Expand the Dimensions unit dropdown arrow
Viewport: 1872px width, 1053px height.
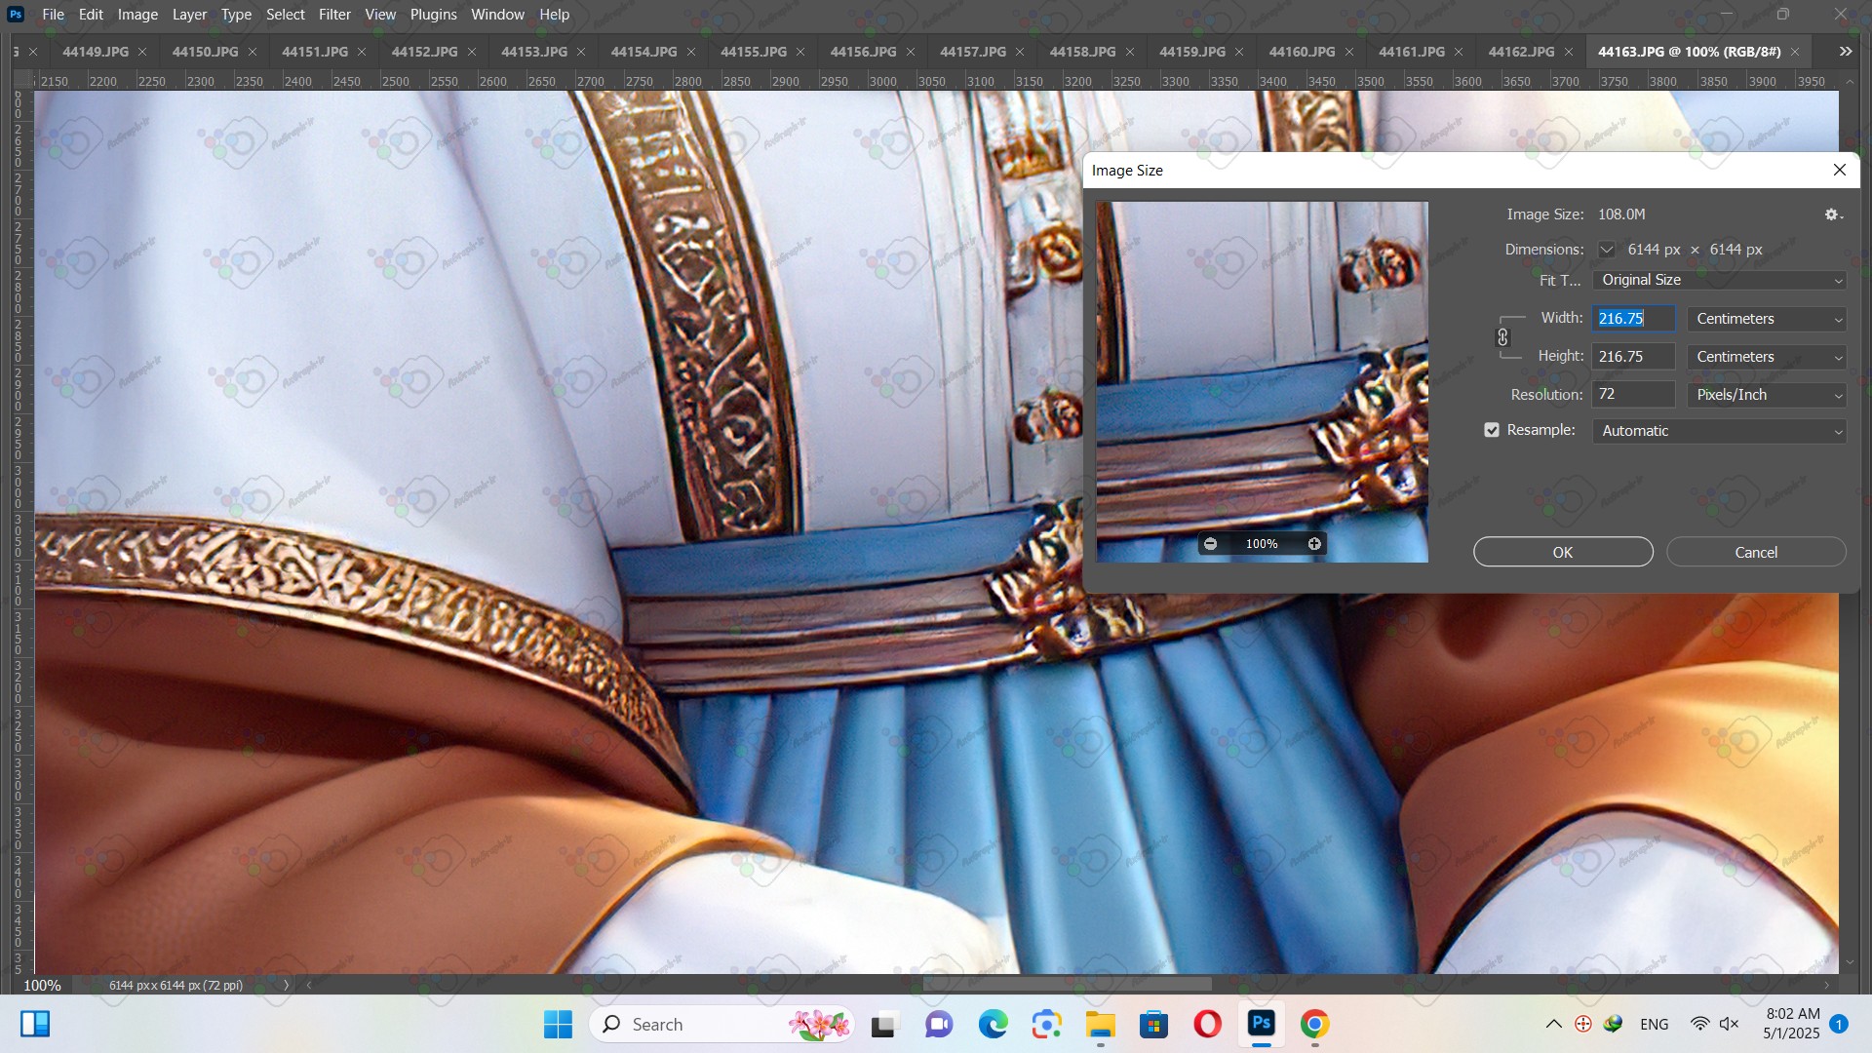click(1606, 250)
